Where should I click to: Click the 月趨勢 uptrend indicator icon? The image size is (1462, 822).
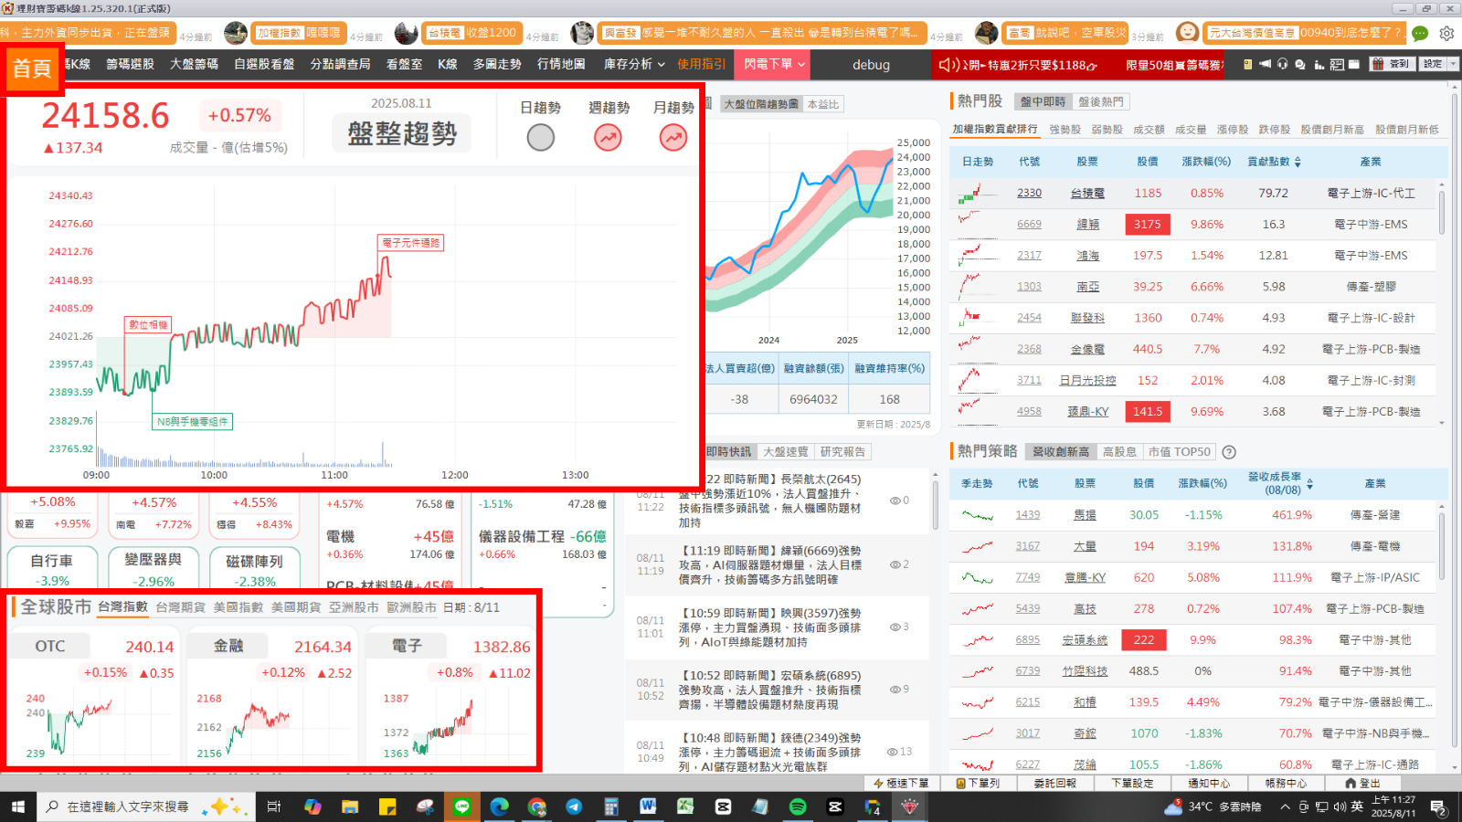[673, 138]
